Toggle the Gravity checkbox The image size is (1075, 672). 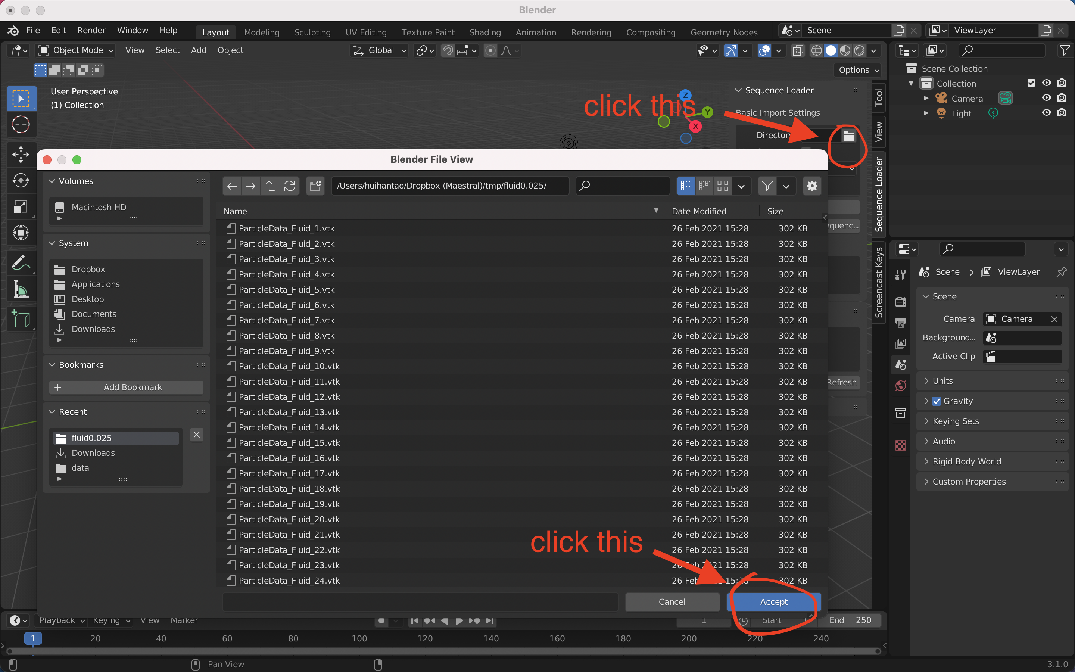click(x=937, y=401)
